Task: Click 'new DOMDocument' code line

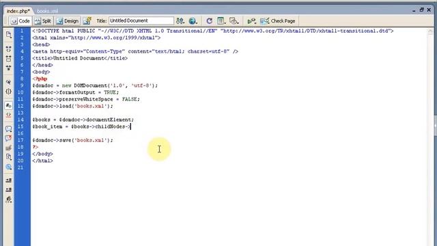Action: point(95,85)
